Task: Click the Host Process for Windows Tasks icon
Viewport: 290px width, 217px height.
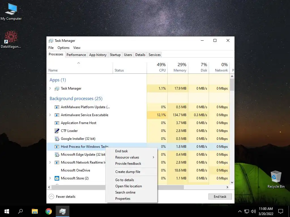Action: click(57, 147)
